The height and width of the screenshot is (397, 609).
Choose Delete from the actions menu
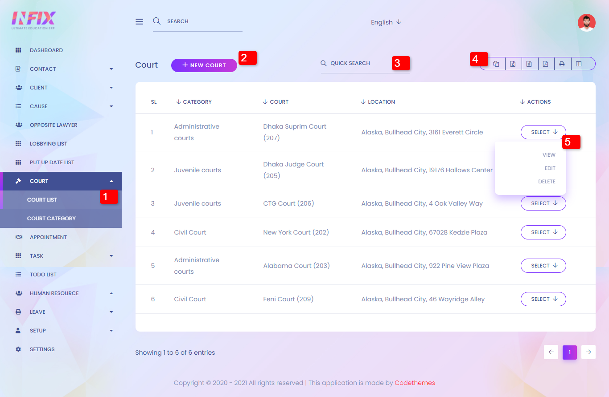[546, 182]
